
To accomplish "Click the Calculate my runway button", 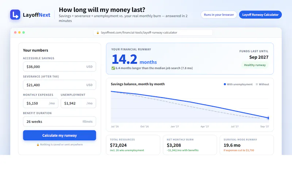I will click(59, 135).
